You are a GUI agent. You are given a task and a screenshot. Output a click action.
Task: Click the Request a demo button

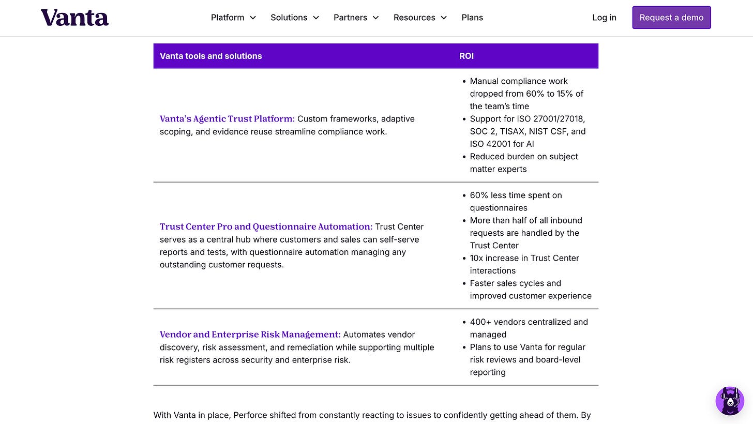671,18
